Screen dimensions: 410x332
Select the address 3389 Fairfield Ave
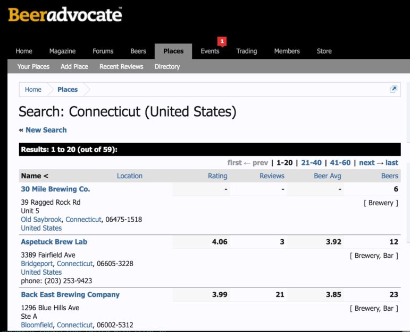48,255
